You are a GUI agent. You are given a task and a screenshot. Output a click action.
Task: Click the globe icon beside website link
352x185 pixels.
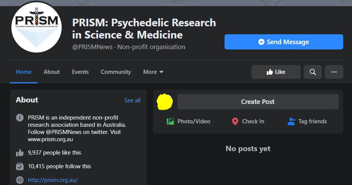coord(20,180)
